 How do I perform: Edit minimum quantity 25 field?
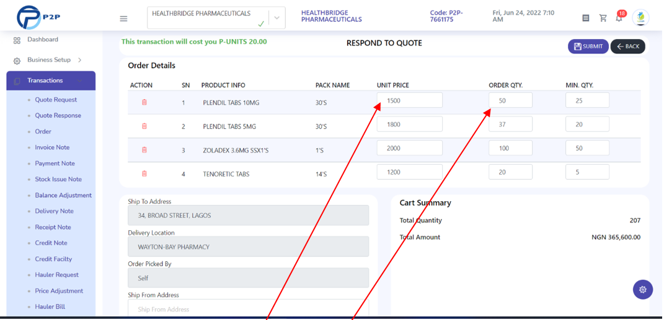coord(587,100)
